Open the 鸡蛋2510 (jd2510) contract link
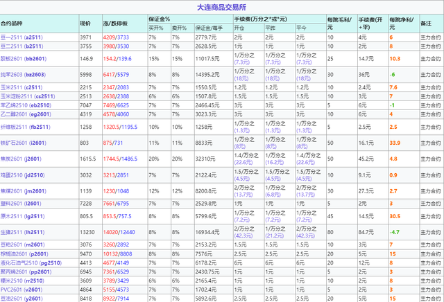The height and width of the screenshot is (302, 444). click(23, 175)
